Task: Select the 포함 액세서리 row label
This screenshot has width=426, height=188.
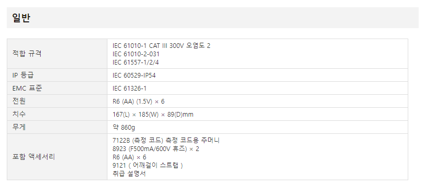Action: click(34, 157)
